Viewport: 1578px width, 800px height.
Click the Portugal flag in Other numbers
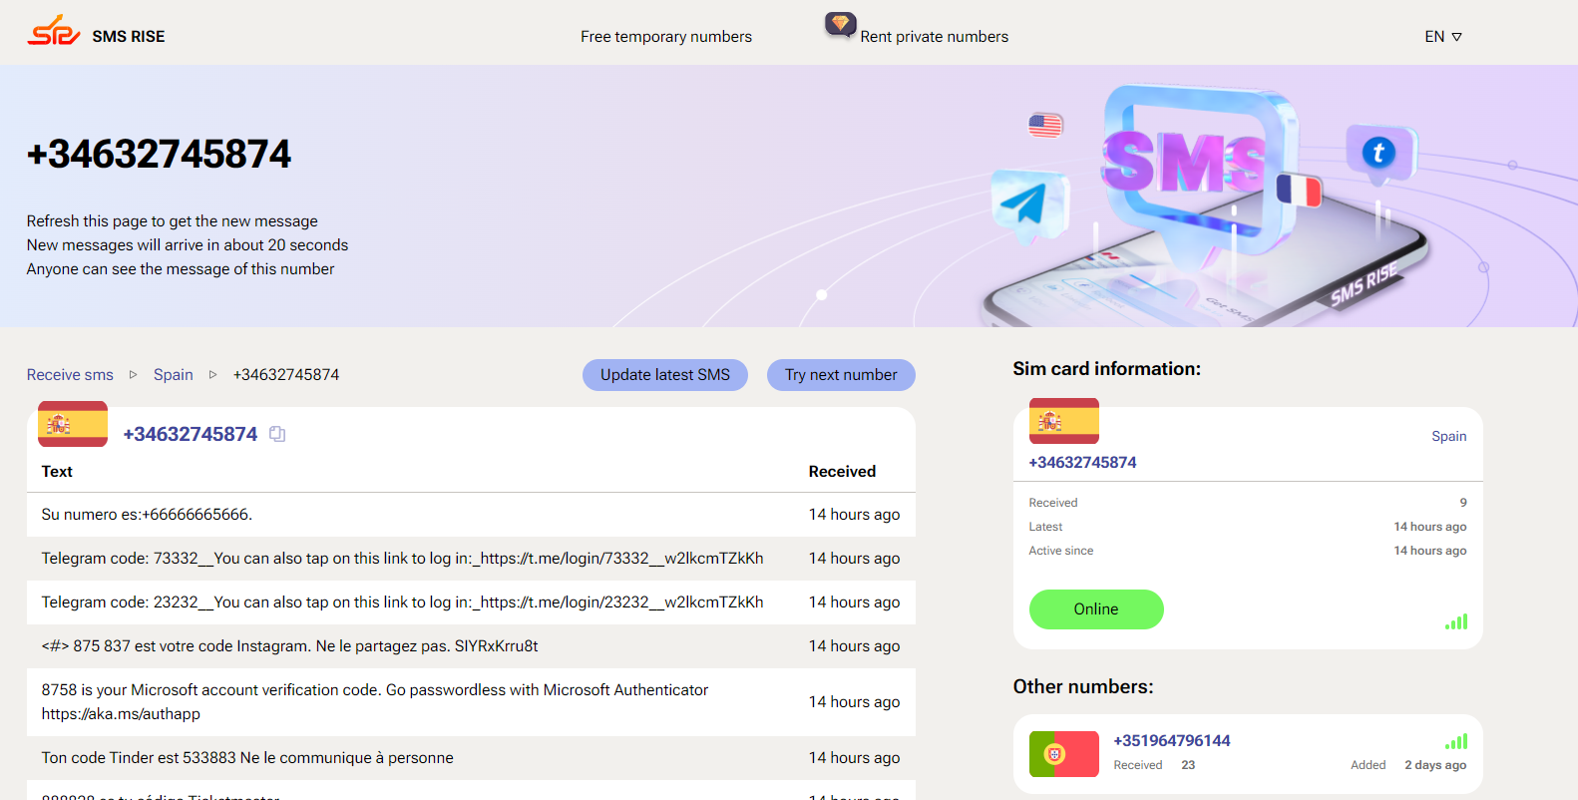coord(1064,754)
